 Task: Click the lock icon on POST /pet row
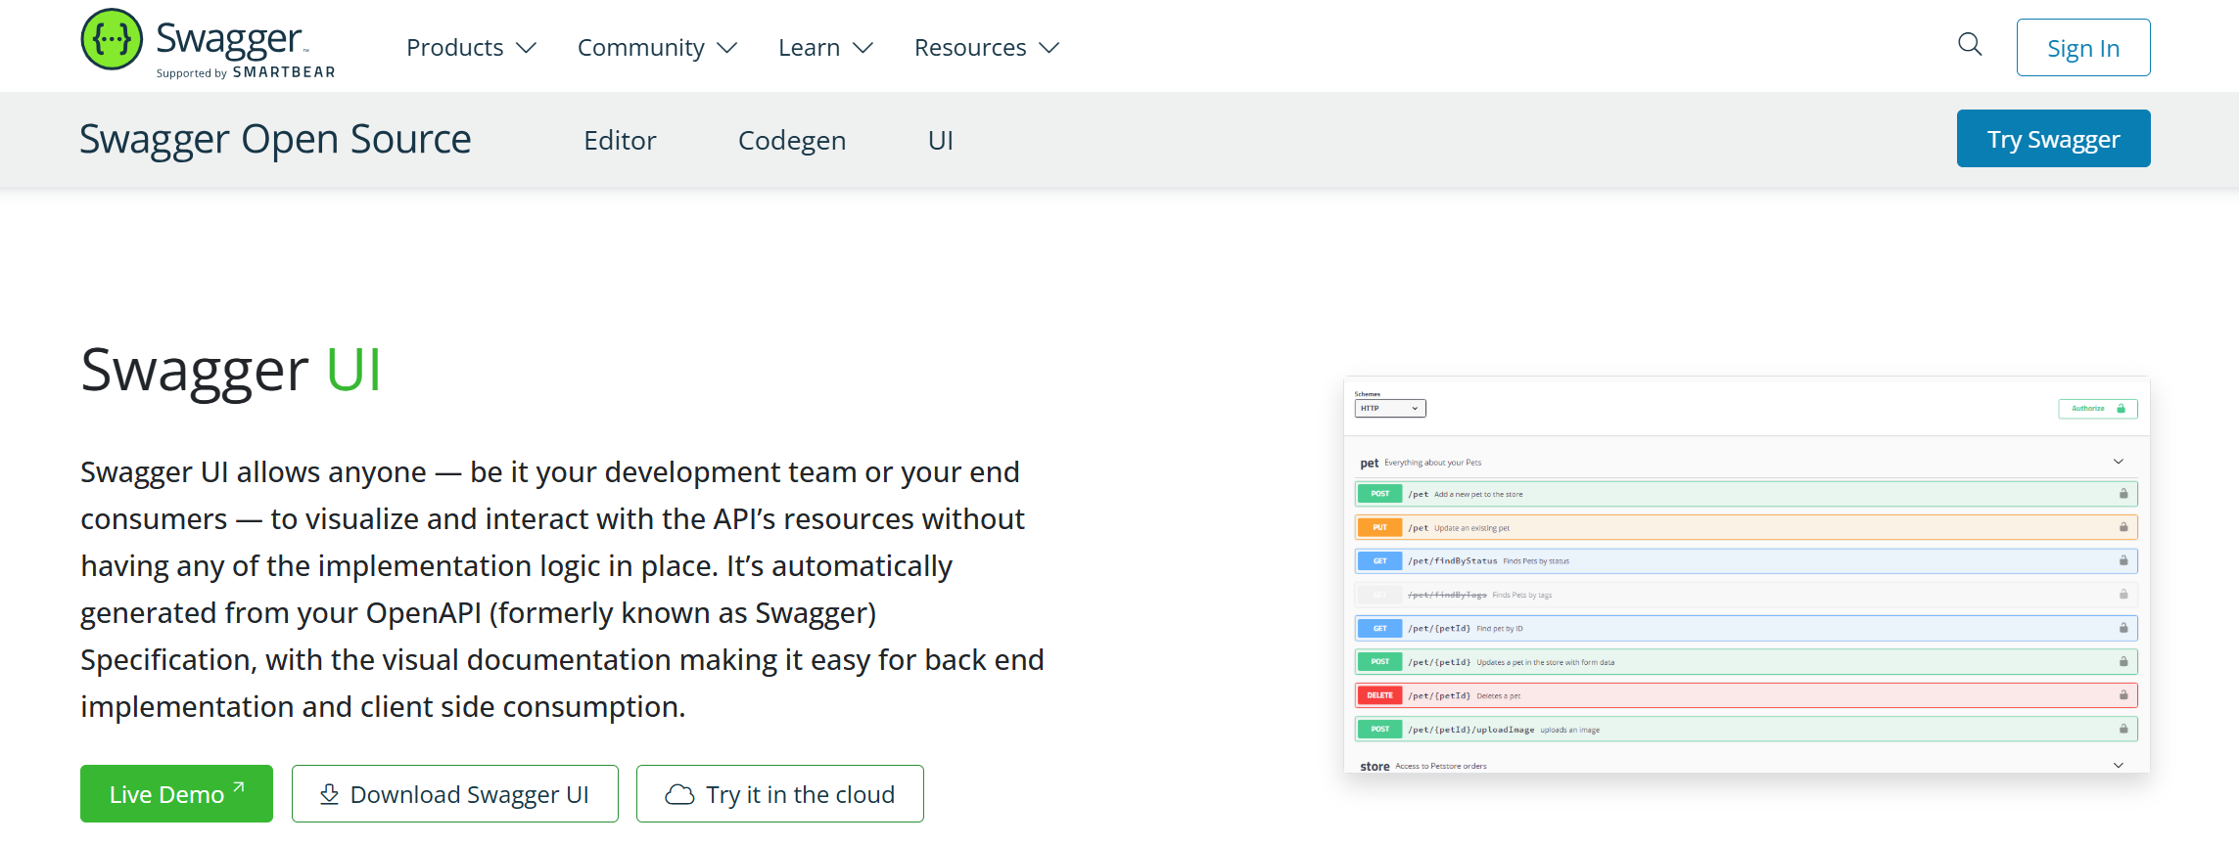click(2123, 494)
